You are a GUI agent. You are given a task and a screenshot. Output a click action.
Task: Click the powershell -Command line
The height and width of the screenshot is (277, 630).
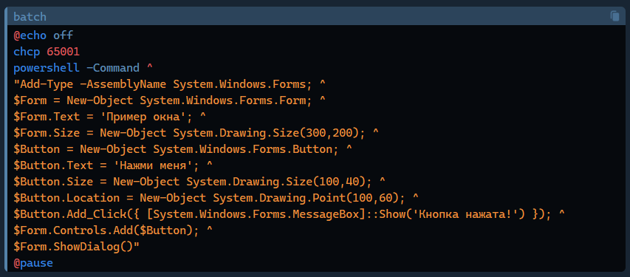(x=83, y=67)
